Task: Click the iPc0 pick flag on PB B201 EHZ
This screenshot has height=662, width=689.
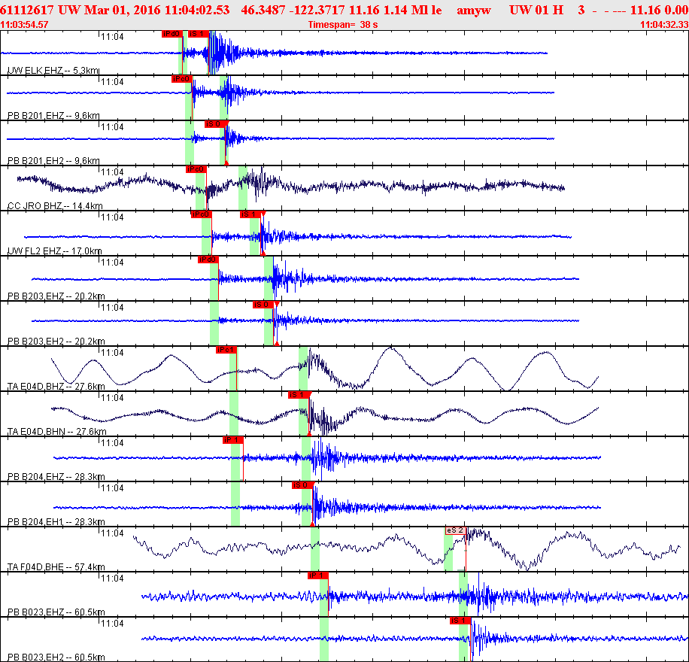Action: [x=181, y=79]
